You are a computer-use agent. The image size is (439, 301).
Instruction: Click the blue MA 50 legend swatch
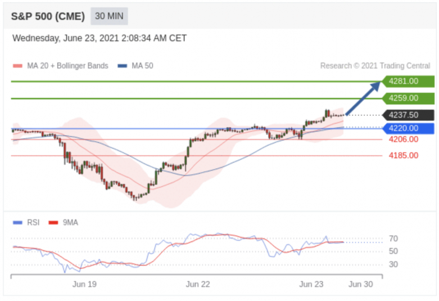point(123,66)
